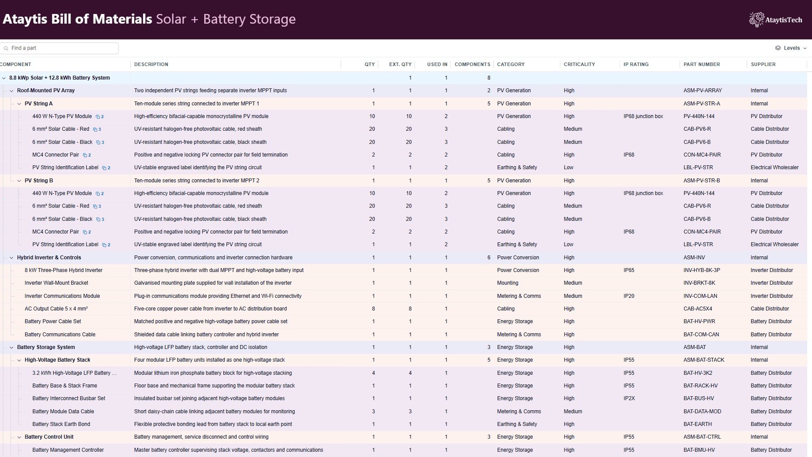Viewport: 812px width, 457px height.
Task: Open usage badge for MC4 Connector Pair in PV String B
Action: [x=87, y=232]
